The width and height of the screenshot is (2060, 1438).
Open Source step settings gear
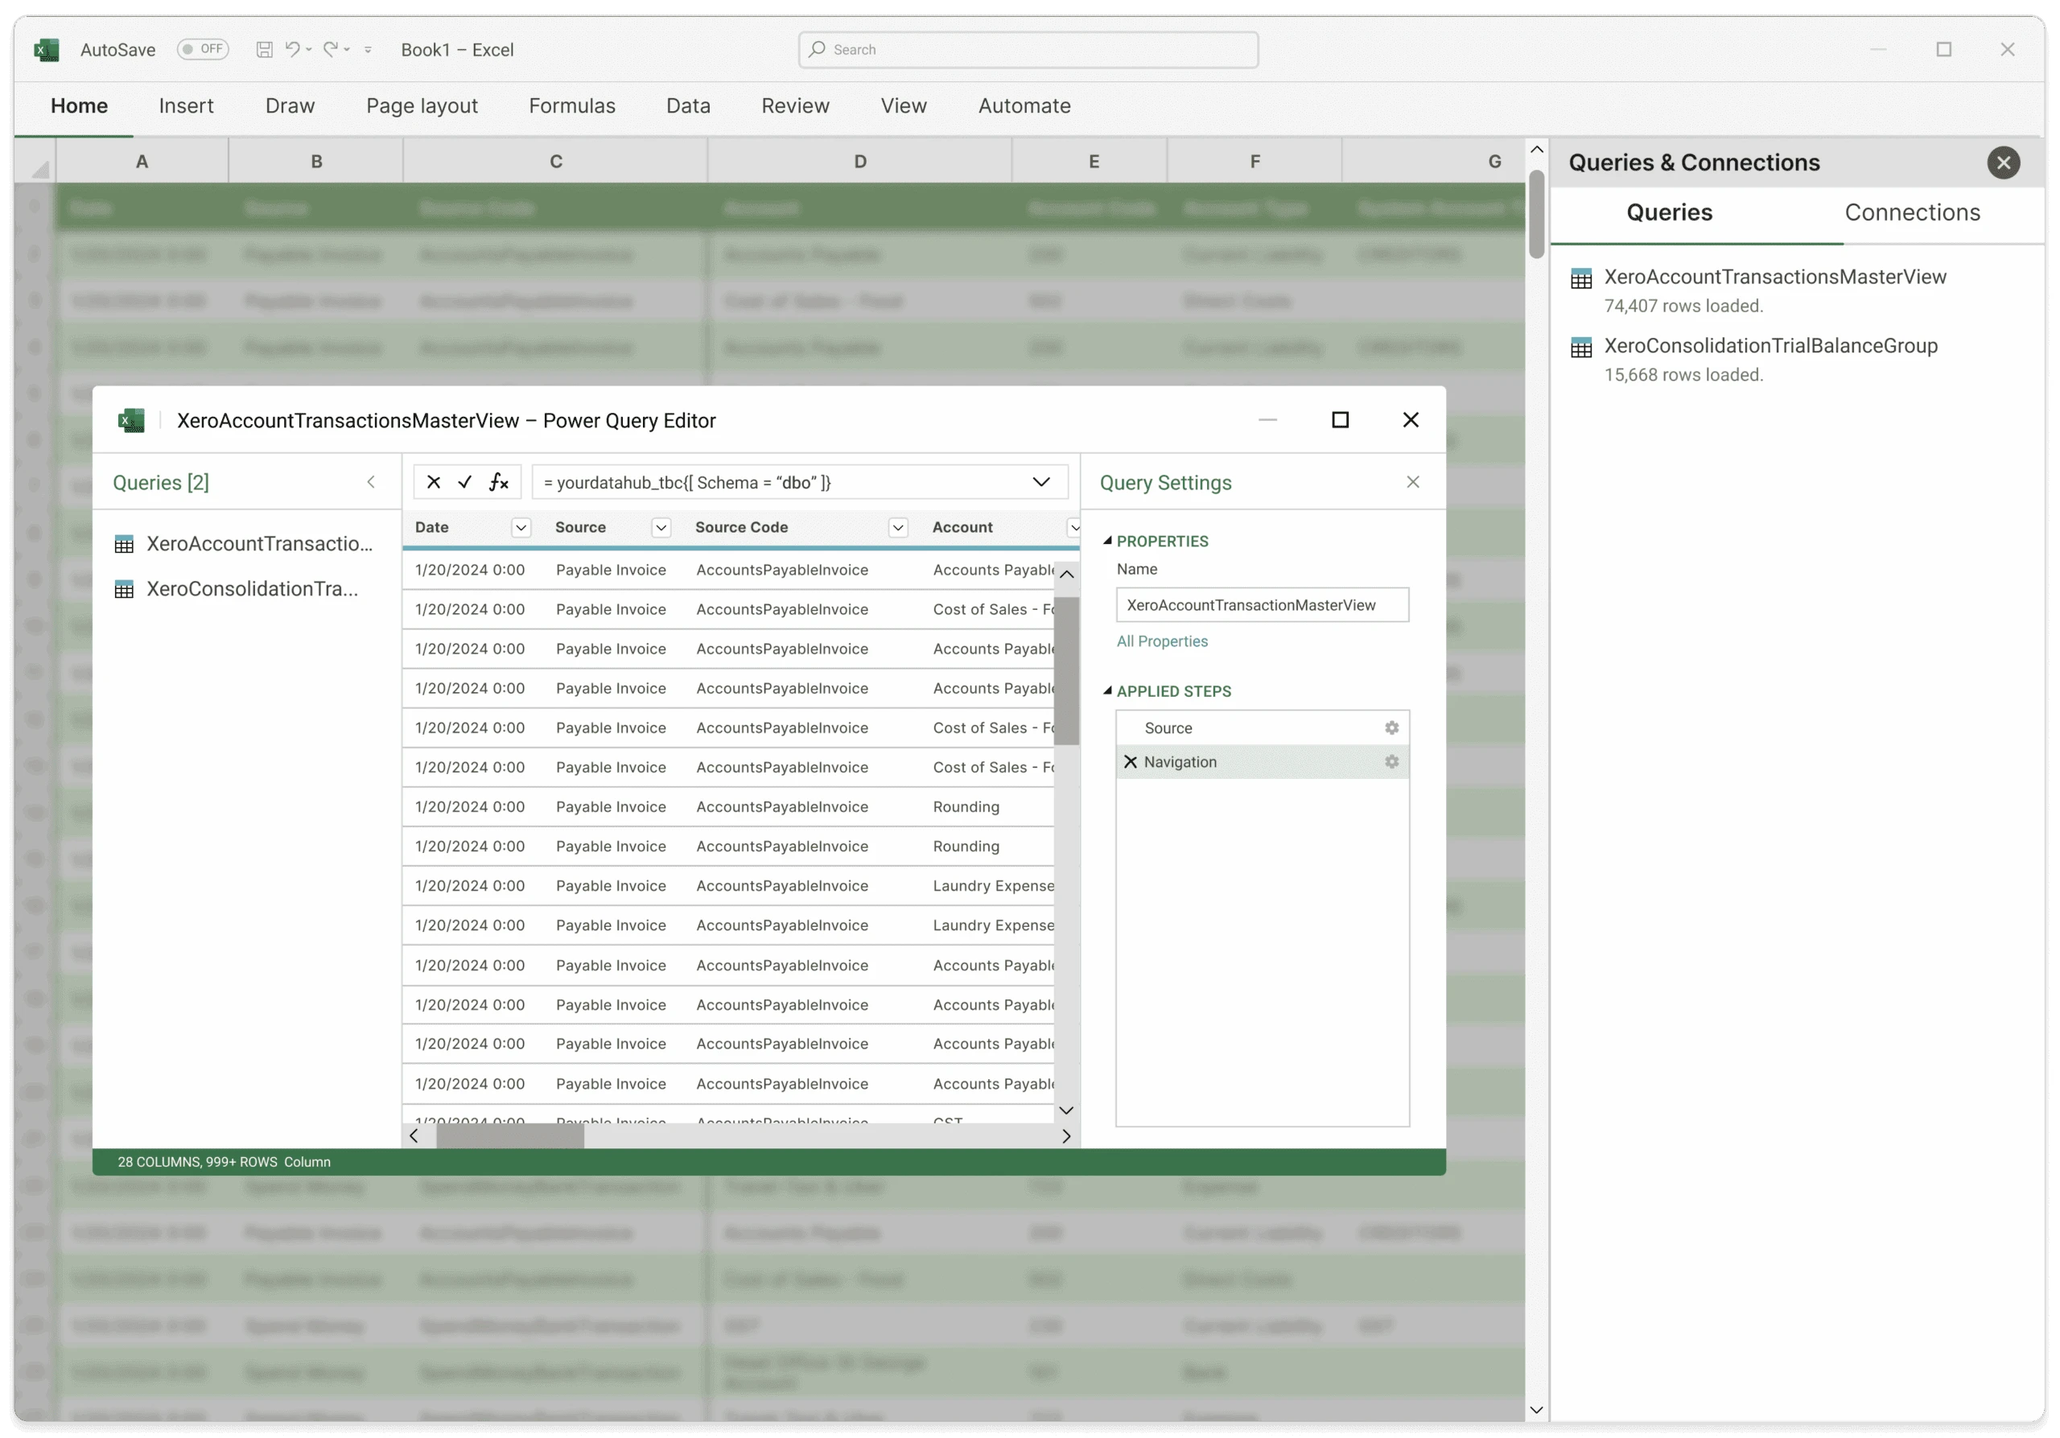pos(1390,727)
